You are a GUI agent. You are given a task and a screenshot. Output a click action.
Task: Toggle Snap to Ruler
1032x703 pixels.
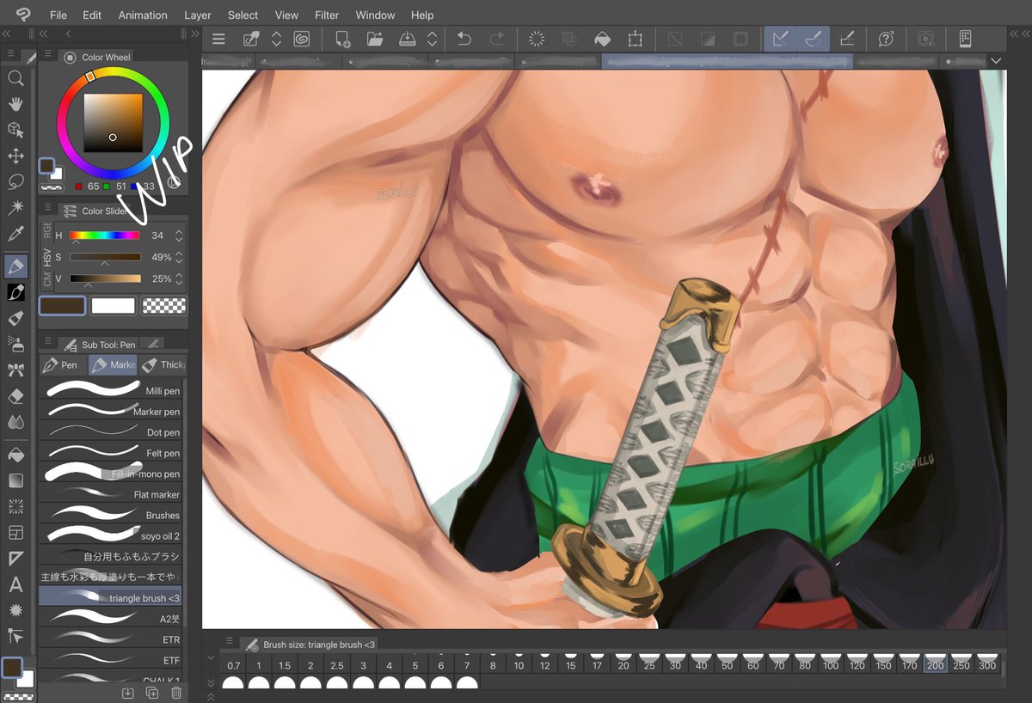(781, 39)
